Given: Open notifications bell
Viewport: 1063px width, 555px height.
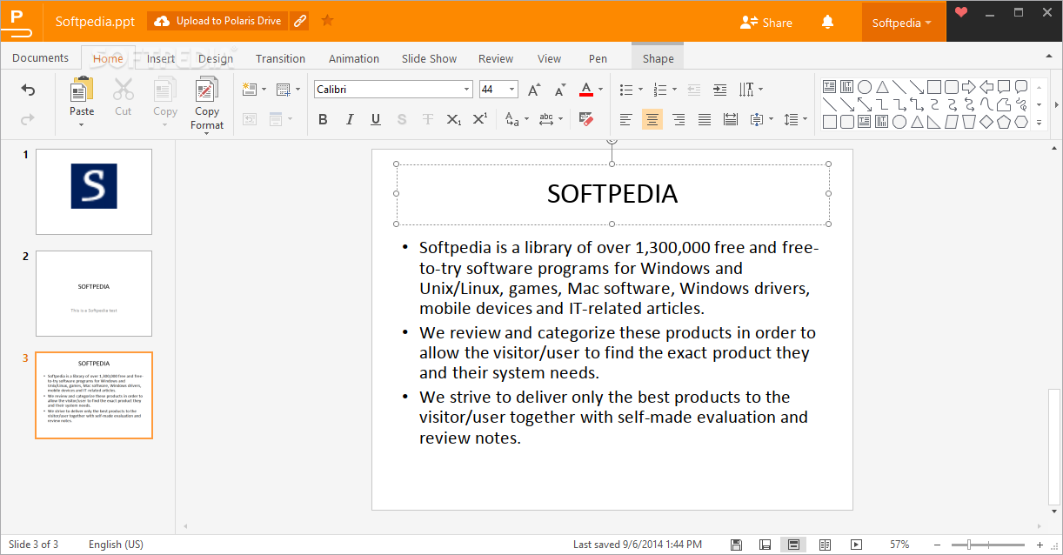Looking at the screenshot, I should point(827,23).
